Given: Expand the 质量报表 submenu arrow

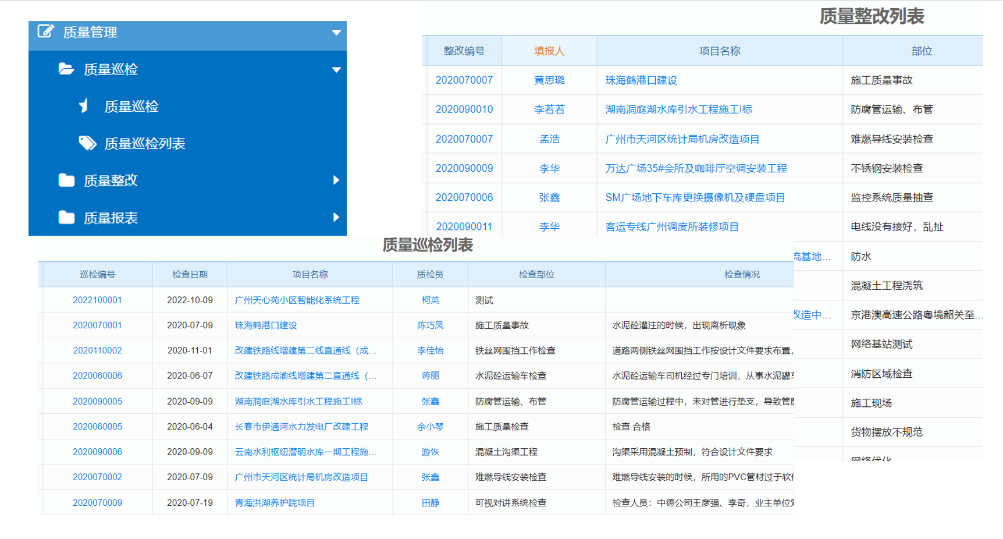Looking at the screenshot, I should pos(336,218).
